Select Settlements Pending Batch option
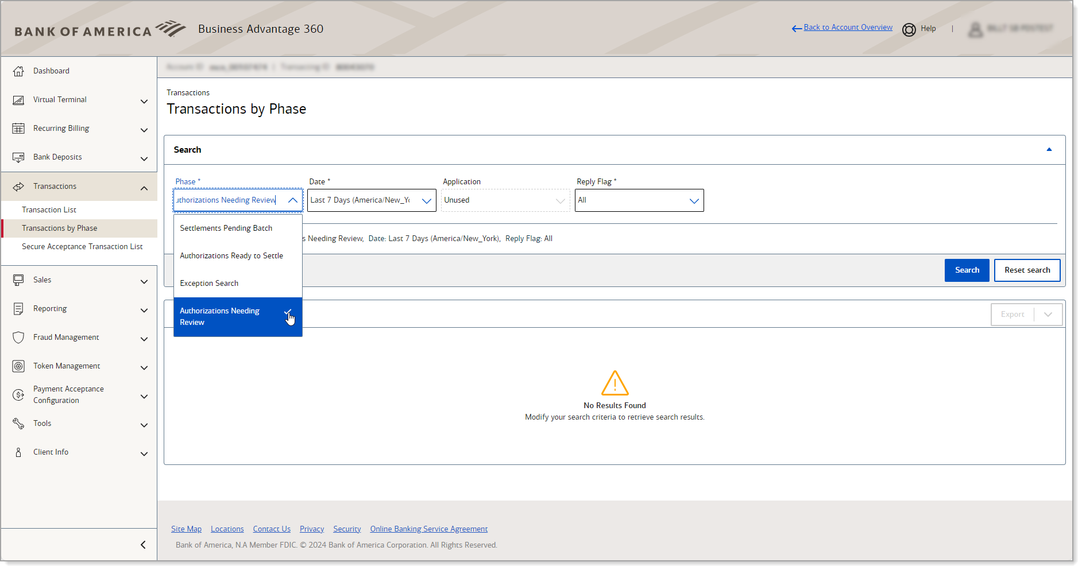This screenshot has width=1082, height=570. (x=238, y=228)
